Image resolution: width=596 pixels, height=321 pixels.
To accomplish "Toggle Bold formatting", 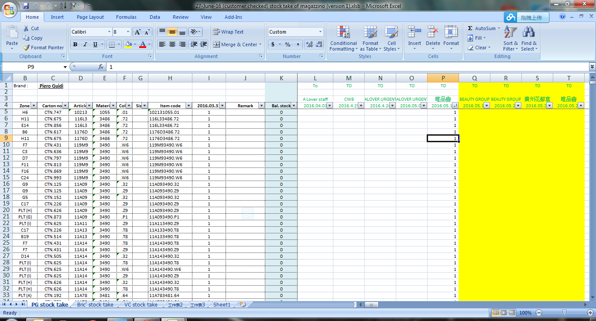I will [75, 44].
